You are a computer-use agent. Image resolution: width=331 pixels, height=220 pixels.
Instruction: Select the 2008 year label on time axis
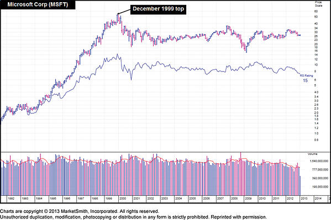tap(234, 198)
